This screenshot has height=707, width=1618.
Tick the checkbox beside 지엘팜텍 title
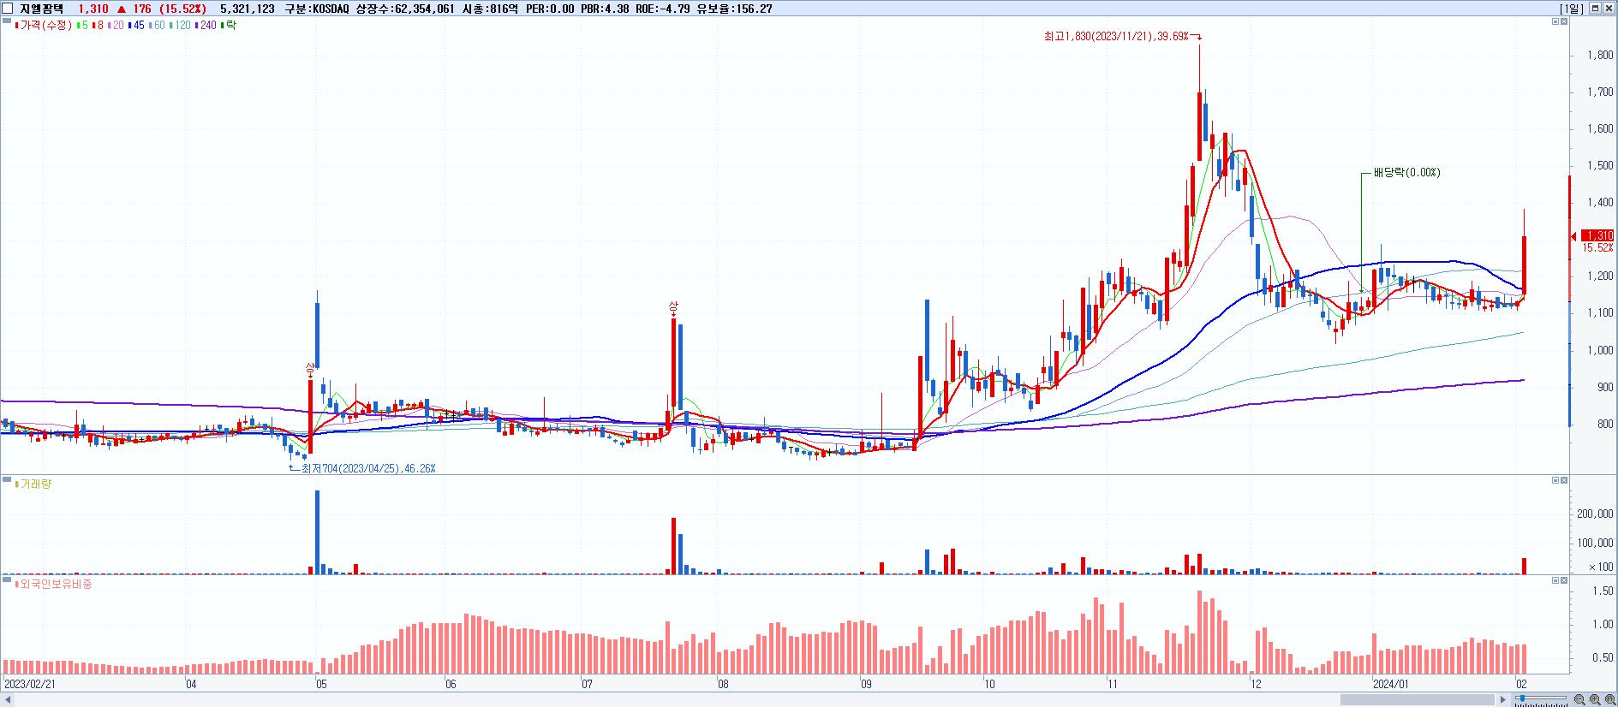tap(8, 9)
